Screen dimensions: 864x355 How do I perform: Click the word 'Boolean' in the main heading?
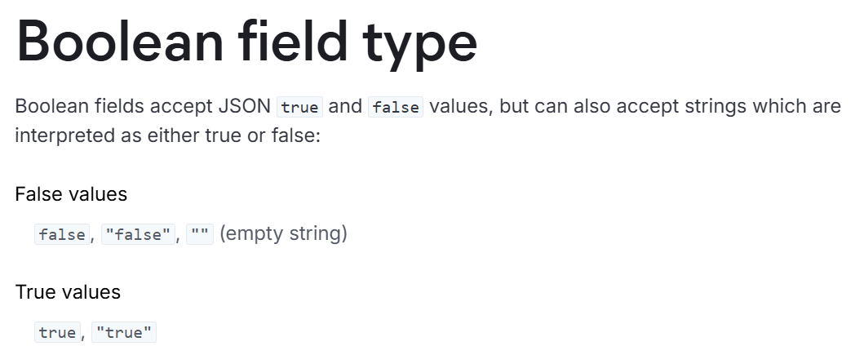(120, 42)
